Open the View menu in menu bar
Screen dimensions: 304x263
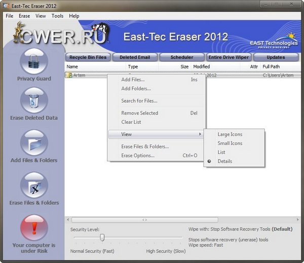click(41, 16)
